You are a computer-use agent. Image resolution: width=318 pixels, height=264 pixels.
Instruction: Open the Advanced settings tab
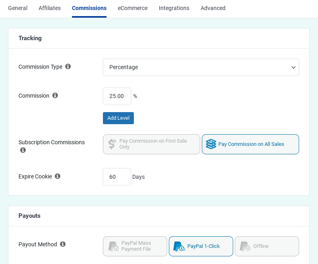click(213, 8)
